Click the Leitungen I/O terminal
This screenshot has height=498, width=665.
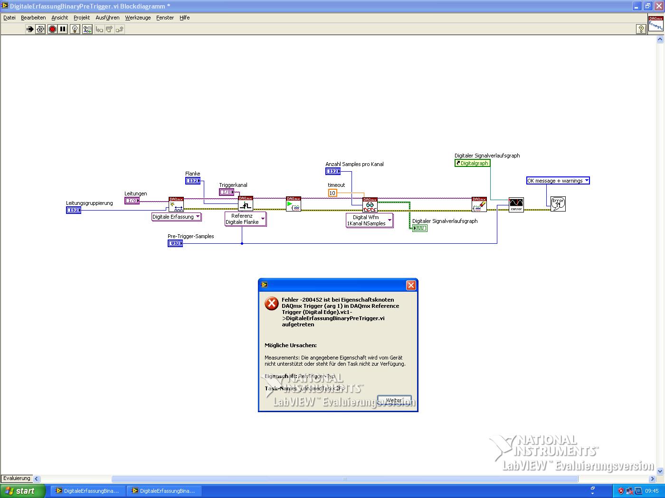(132, 201)
